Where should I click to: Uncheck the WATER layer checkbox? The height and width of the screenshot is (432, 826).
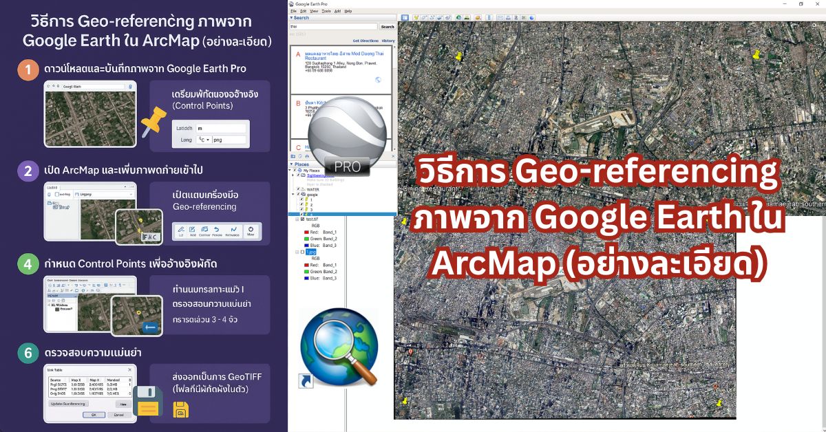pos(298,189)
